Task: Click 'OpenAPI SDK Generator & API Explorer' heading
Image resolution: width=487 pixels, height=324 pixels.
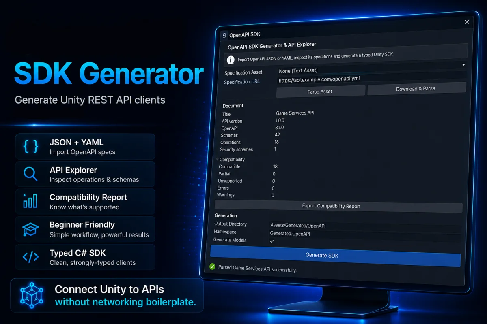Action: point(272,46)
